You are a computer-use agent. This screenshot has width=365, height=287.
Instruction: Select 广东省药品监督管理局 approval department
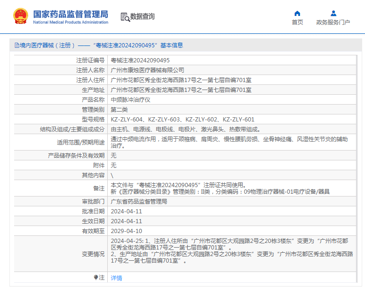click(x=139, y=201)
